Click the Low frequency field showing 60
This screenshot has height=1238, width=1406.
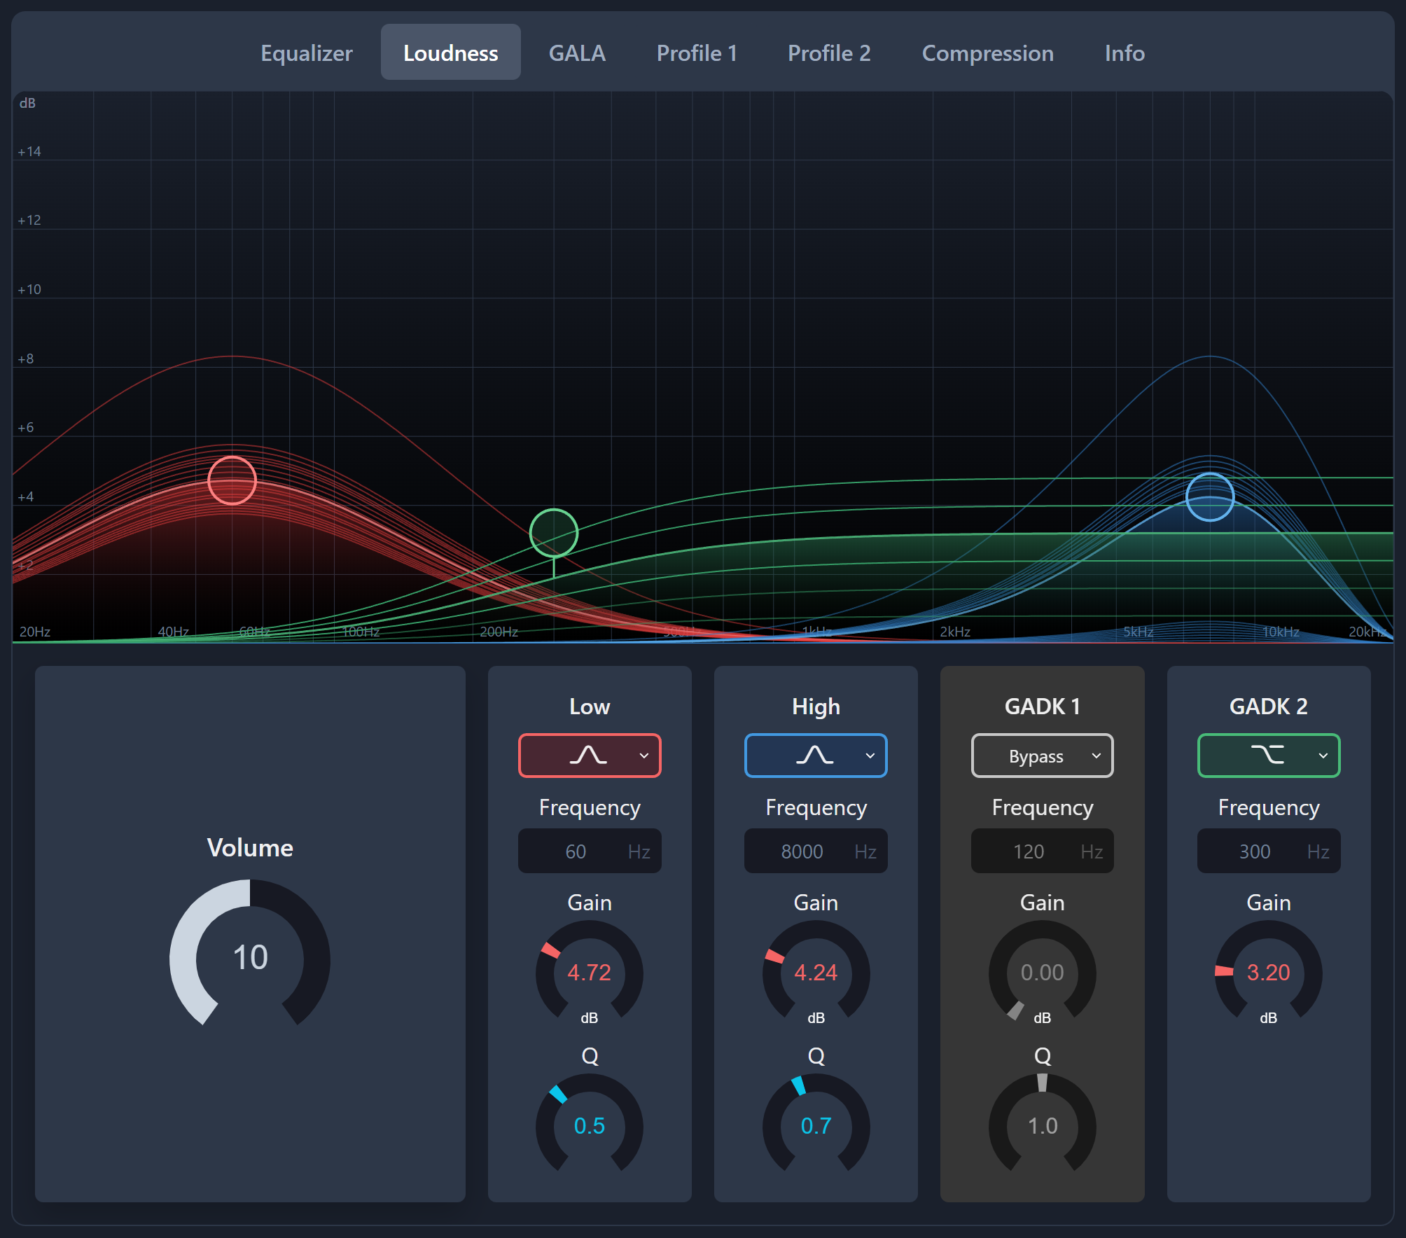point(576,851)
